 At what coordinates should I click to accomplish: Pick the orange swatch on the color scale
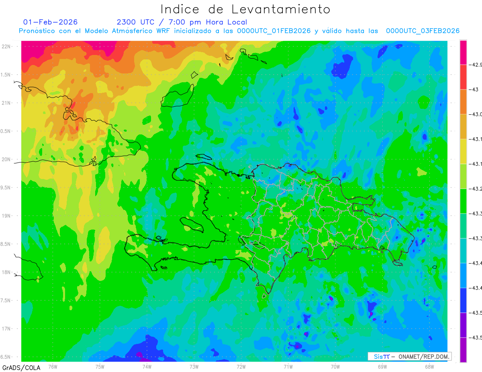coord(463,102)
